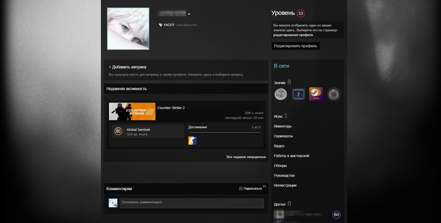Open the Руководства guides link
Image resolution: width=441 pixels, height=223 pixels.
click(x=284, y=176)
